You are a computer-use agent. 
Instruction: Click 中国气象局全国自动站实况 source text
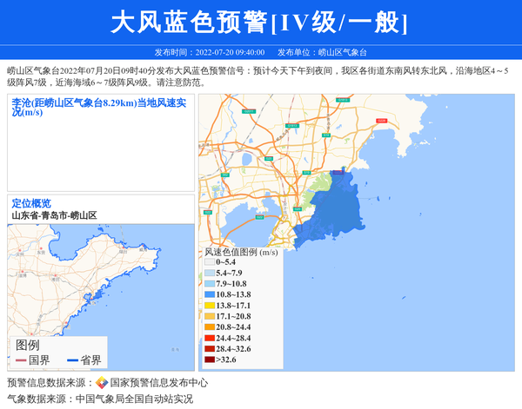[134, 399]
